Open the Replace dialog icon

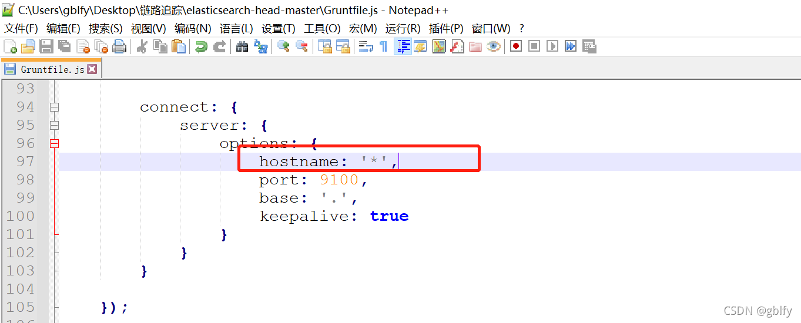coord(260,46)
